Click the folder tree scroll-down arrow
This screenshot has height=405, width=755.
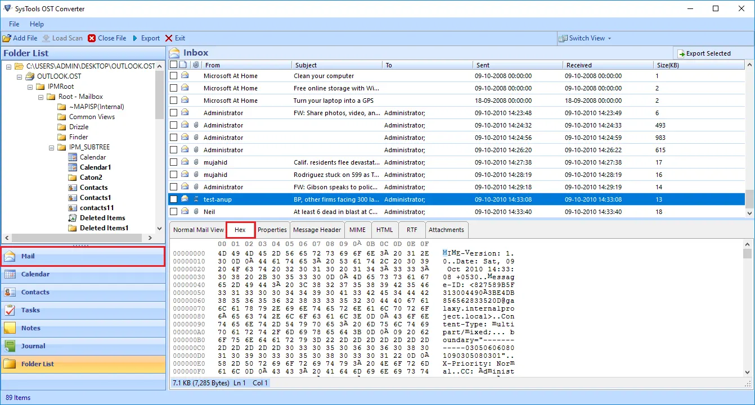(160, 228)
